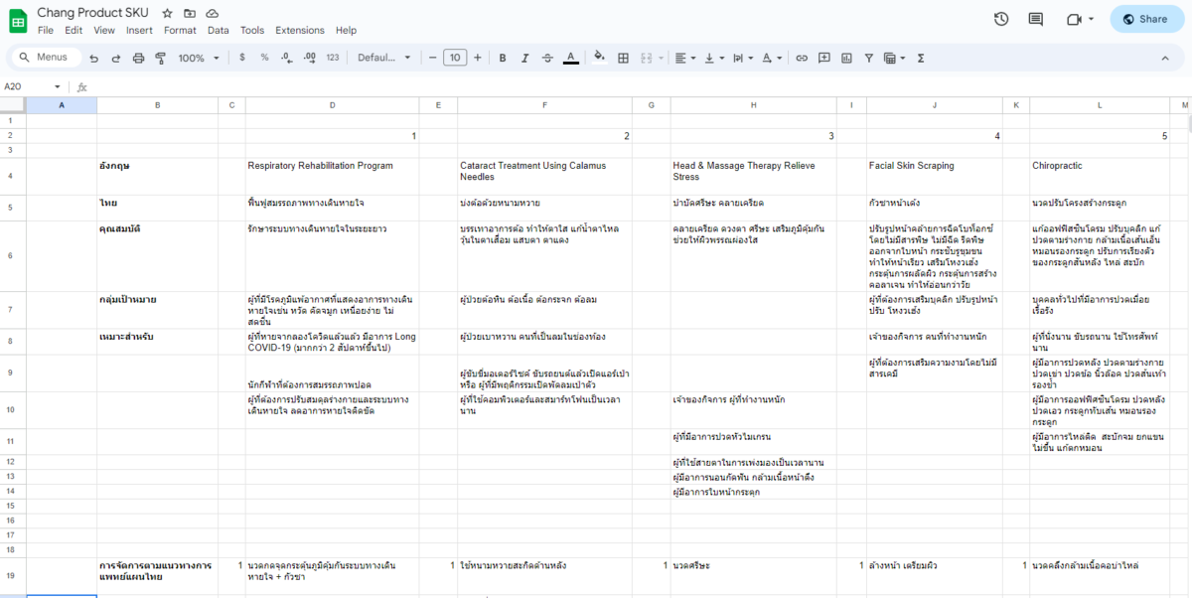Open the comments panel icon
1192x598 pixels.
pos(1036,19)
